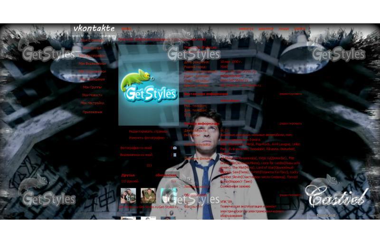Open the first friend's photo thumbnail

point(128,196)
